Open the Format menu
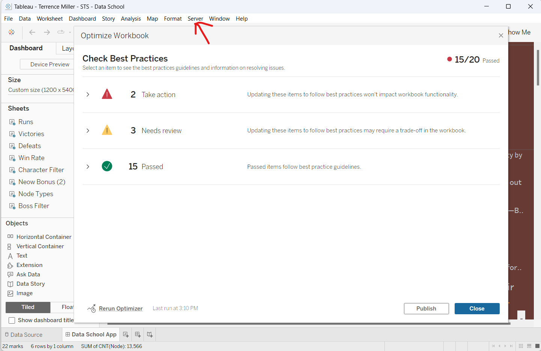541x351 pixels. pyautogui.click(x=173, y=18)
